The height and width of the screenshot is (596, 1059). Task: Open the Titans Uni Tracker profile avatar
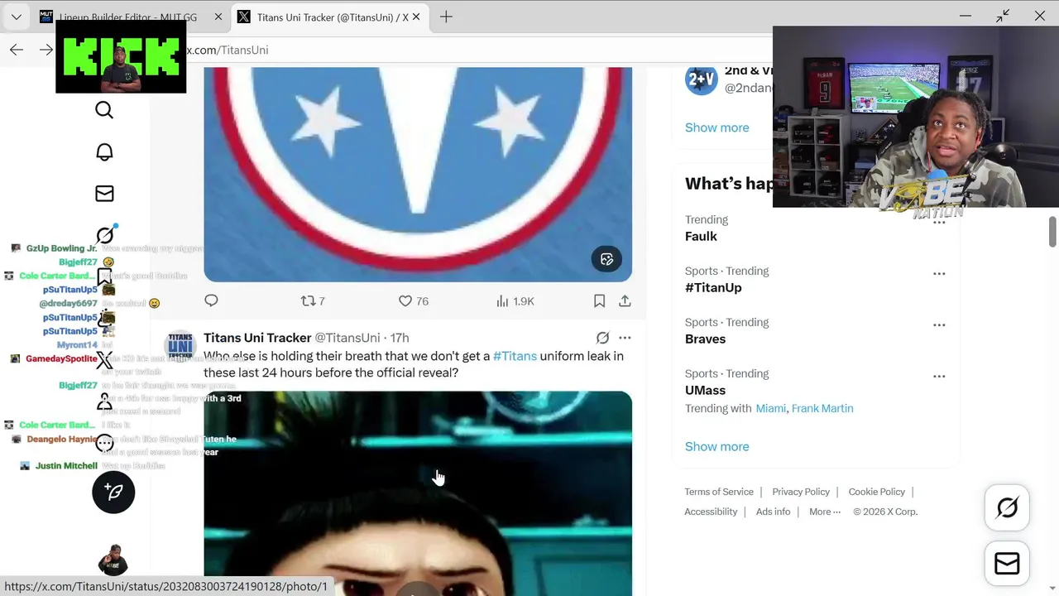(180, 345)
